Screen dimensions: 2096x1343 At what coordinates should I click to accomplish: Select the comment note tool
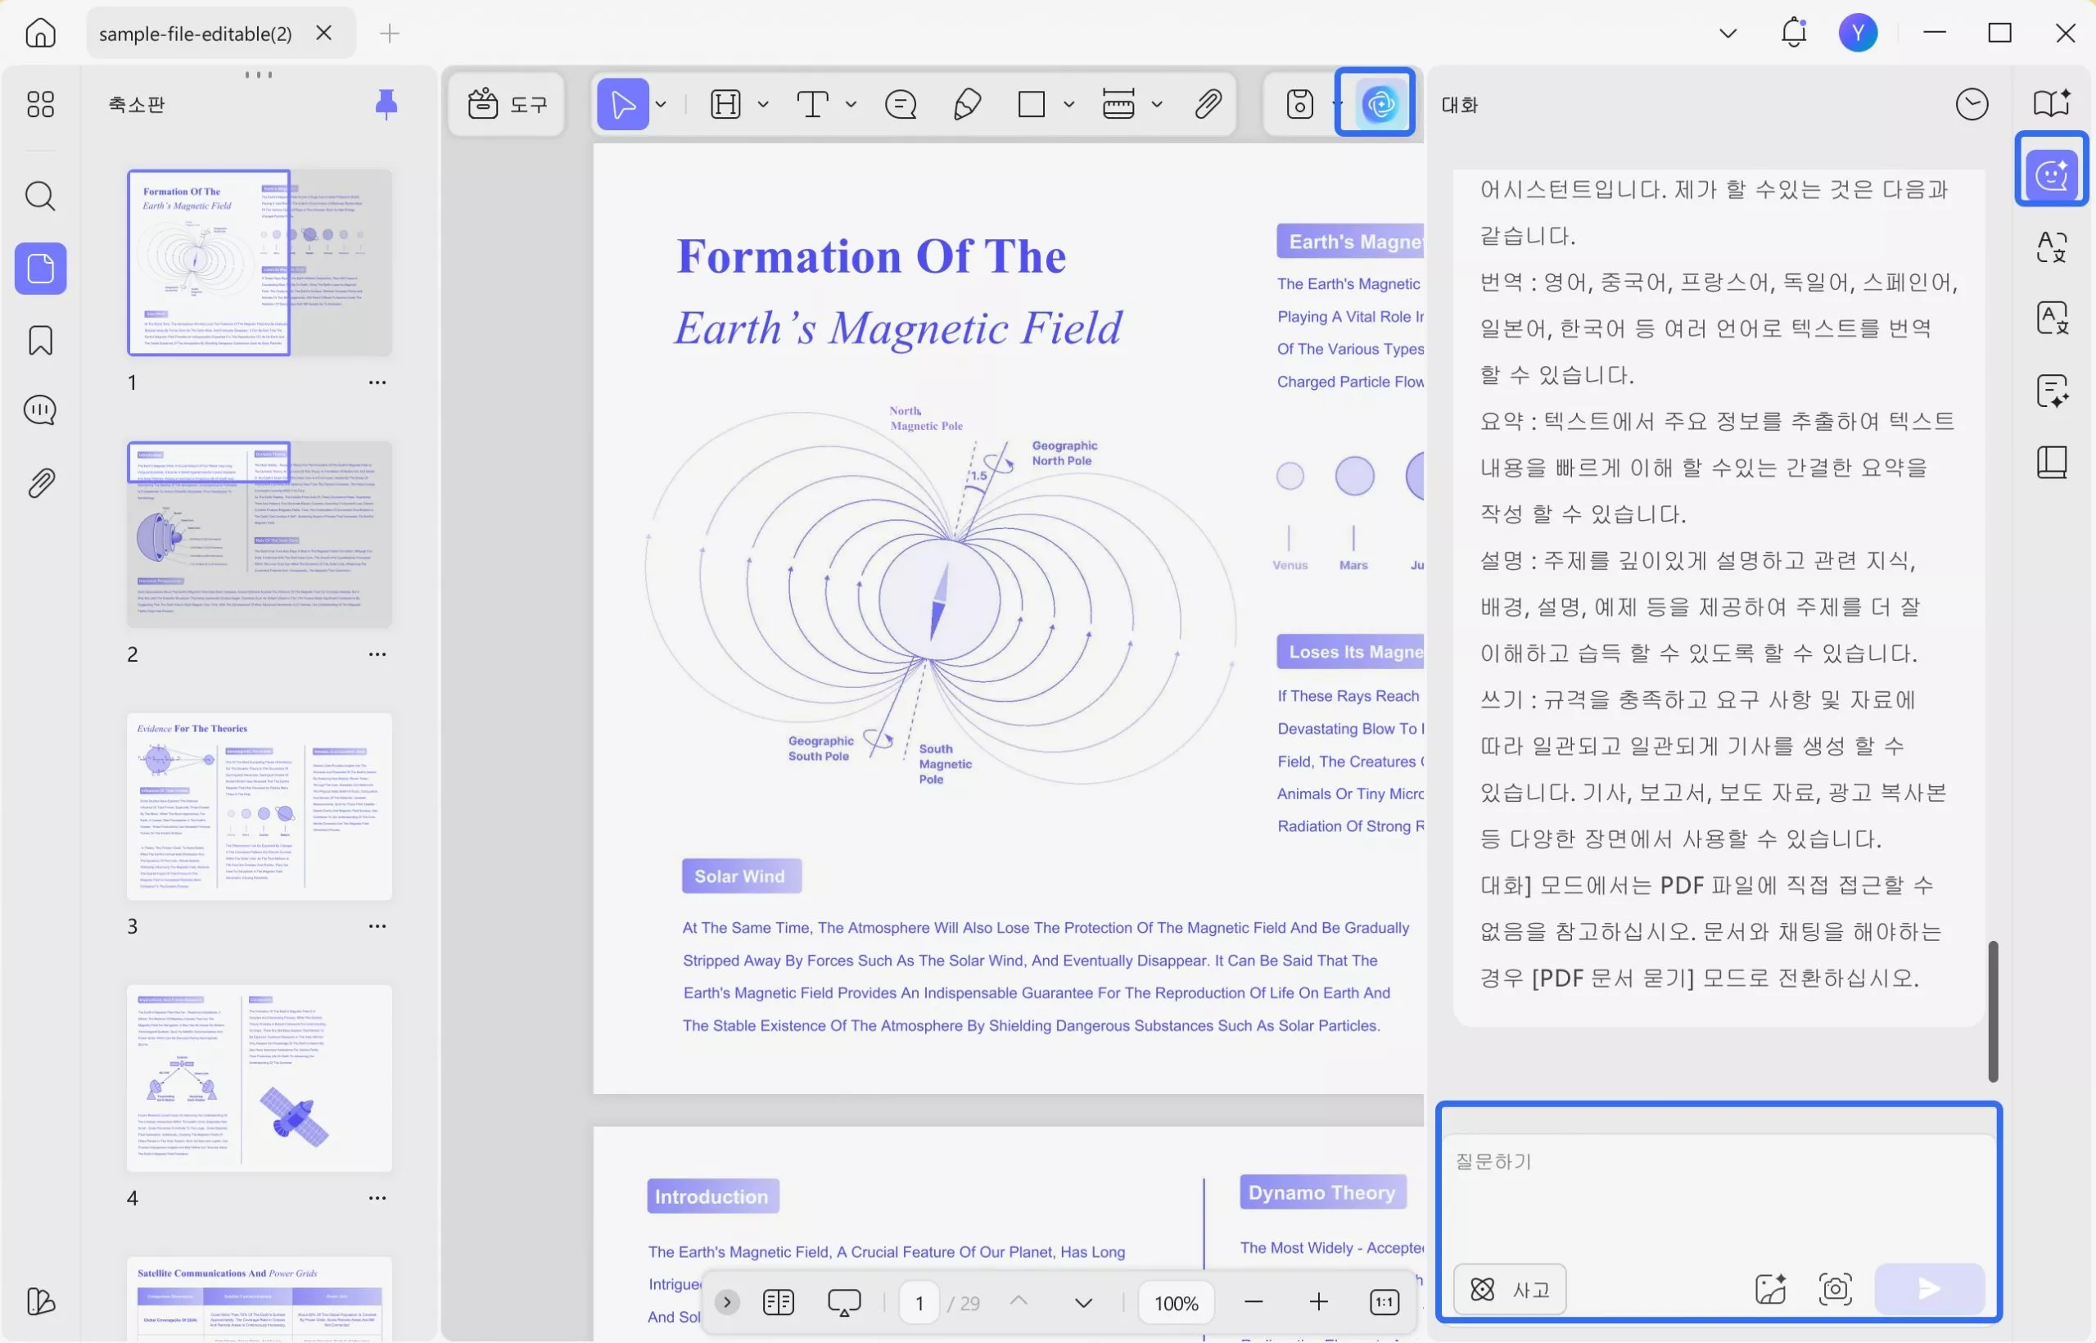pos(900,105)
